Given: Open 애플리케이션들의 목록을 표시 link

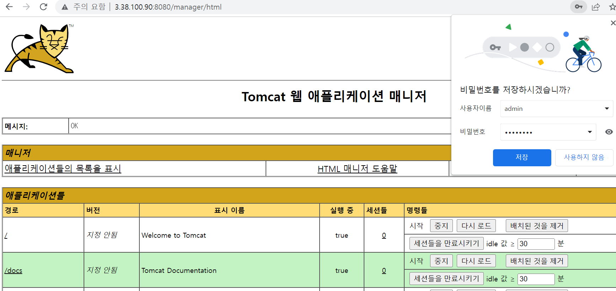Looking at the screenshot, I should click(x=63, y=168).
